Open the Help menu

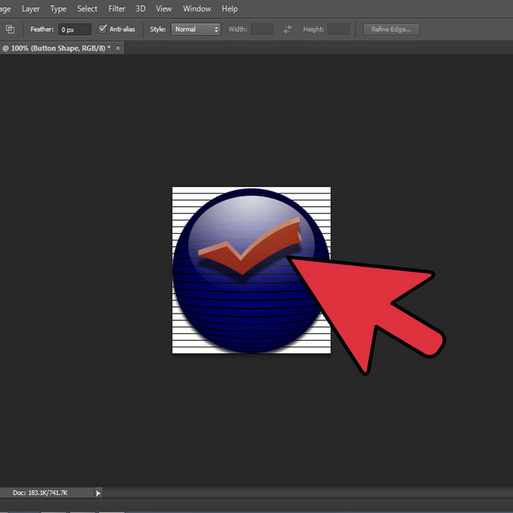pyautogui.click(x=229, y=9)
